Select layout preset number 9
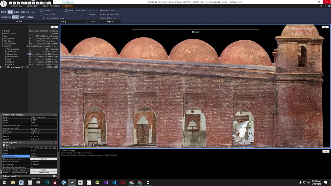 pyautogui.click(x=41, y=3)
